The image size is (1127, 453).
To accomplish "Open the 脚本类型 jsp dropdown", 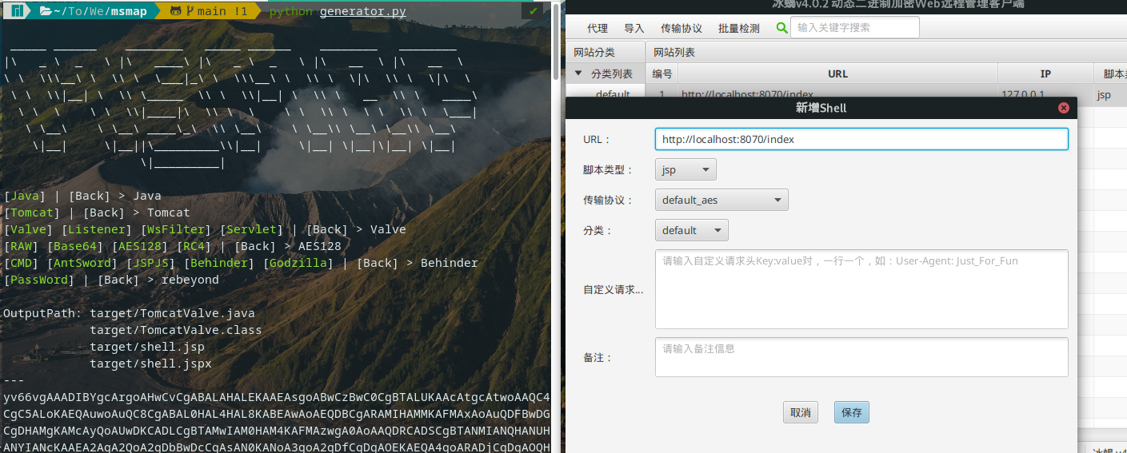I will (685, 169).
